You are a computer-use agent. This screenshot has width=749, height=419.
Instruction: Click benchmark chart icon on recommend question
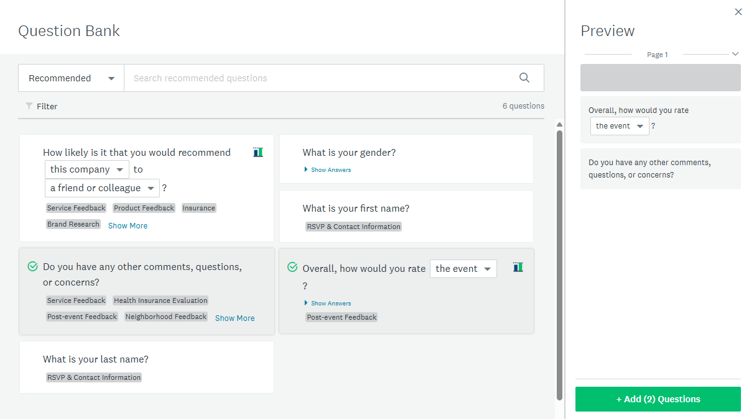pyautogui.click(x=258, y=152)
